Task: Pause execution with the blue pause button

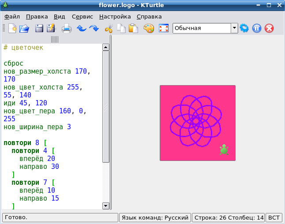Action: pos(257,28)
